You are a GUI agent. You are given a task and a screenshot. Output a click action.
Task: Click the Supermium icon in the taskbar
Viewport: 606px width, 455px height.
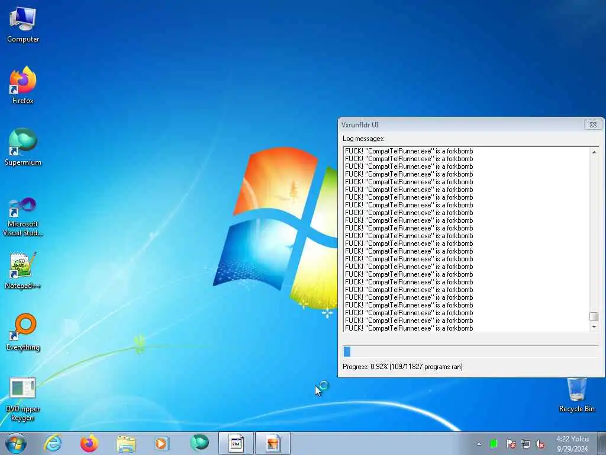click(x=199, y=443)
